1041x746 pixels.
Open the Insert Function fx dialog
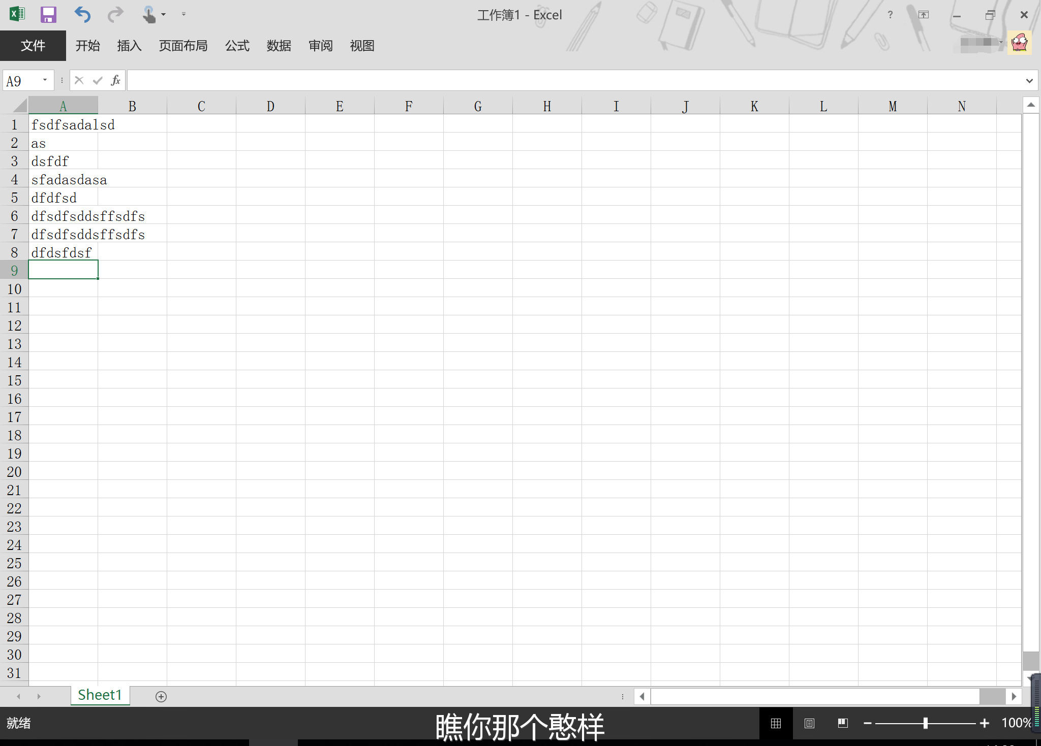point(116,80)
